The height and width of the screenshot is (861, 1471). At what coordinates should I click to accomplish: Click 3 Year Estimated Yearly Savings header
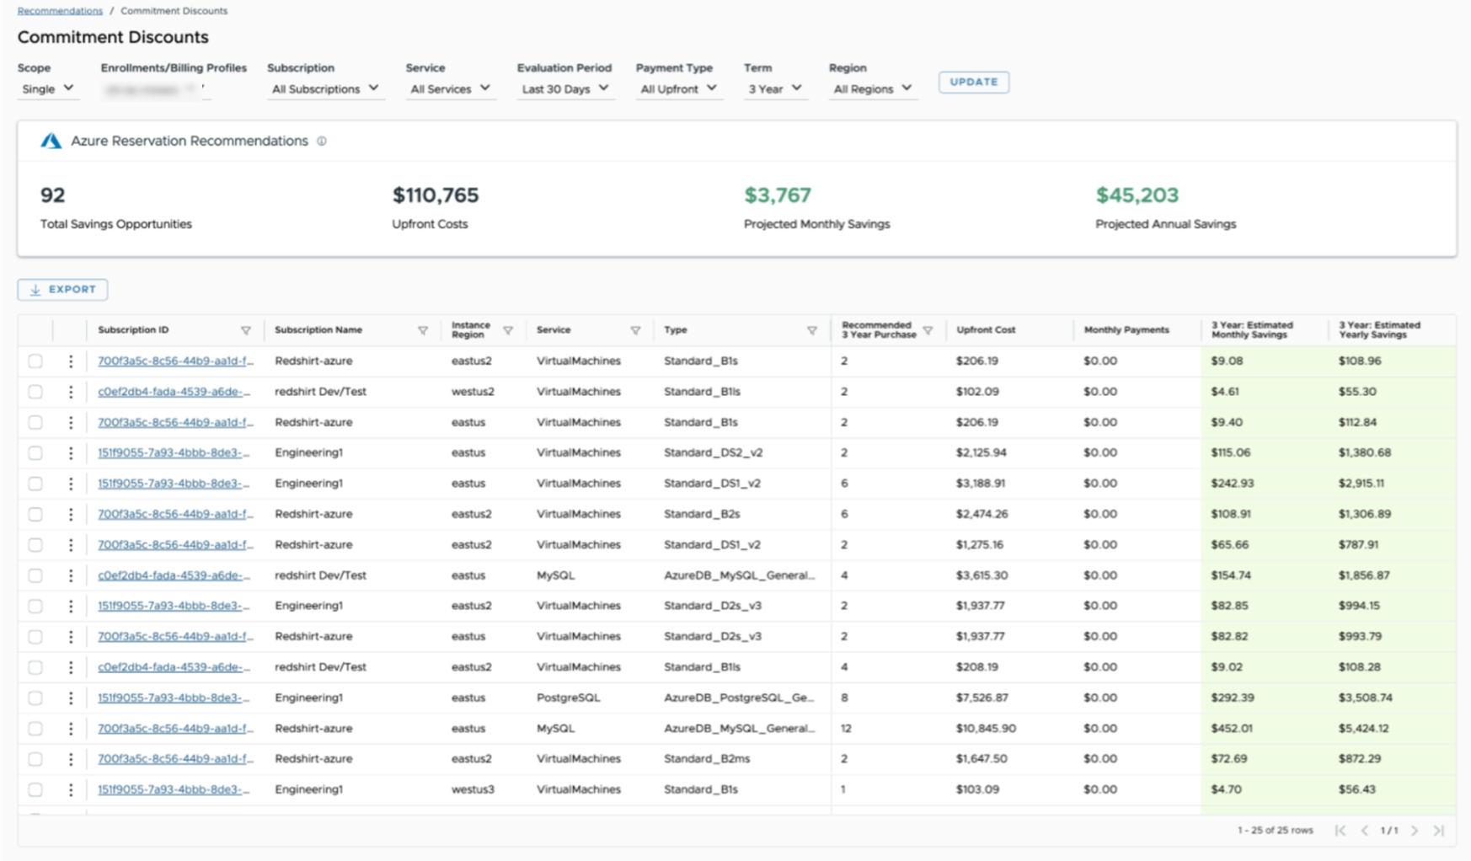click(1379, 330)
